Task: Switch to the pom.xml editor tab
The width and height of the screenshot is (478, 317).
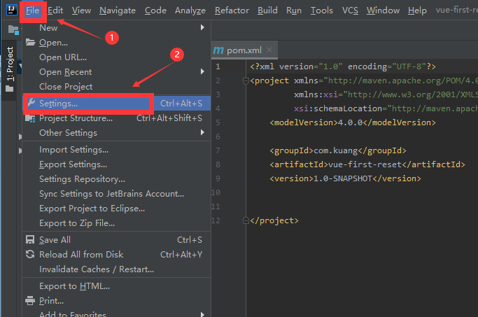Action: (244, 50)
